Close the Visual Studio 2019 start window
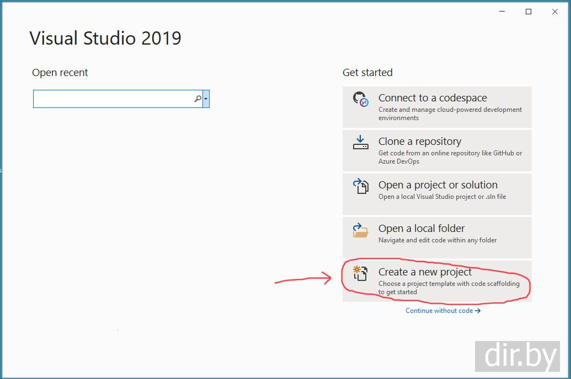This screenshot has width=571, height=379. [554, 12]
